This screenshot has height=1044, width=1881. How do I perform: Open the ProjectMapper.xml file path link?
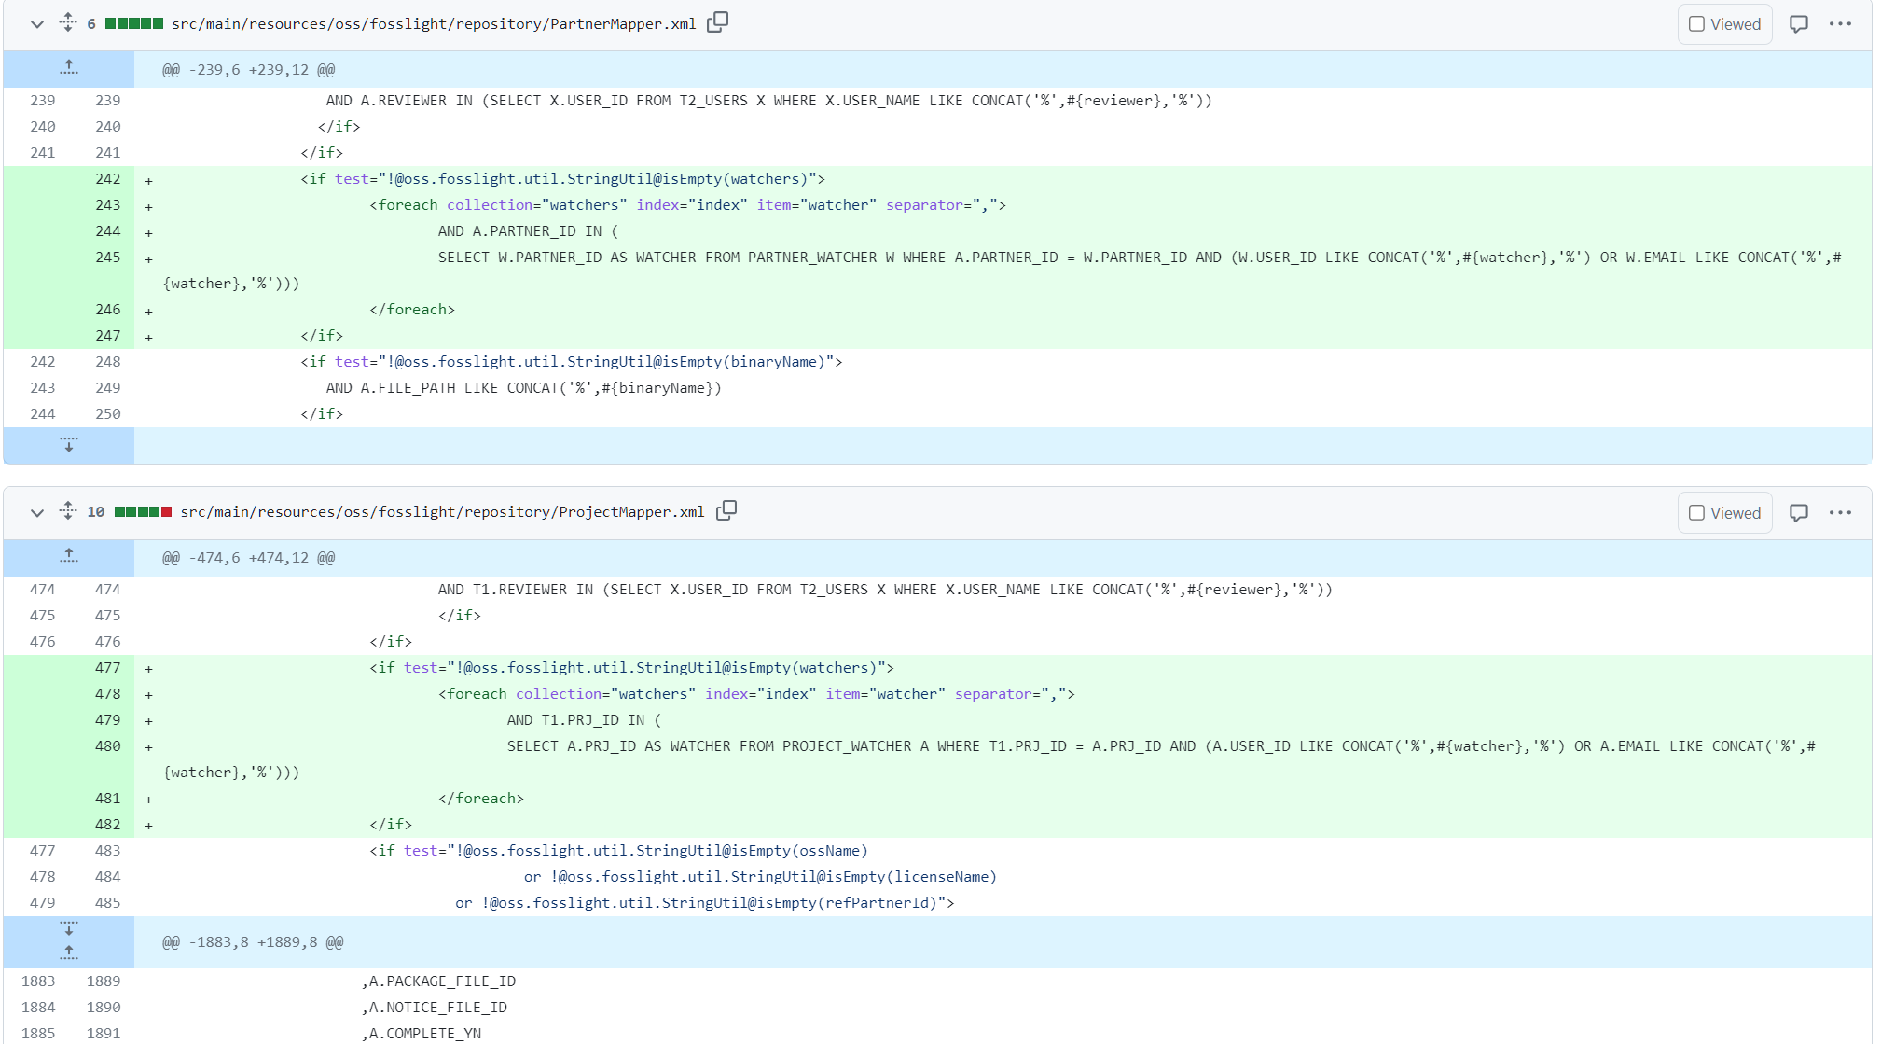[442, 512]
